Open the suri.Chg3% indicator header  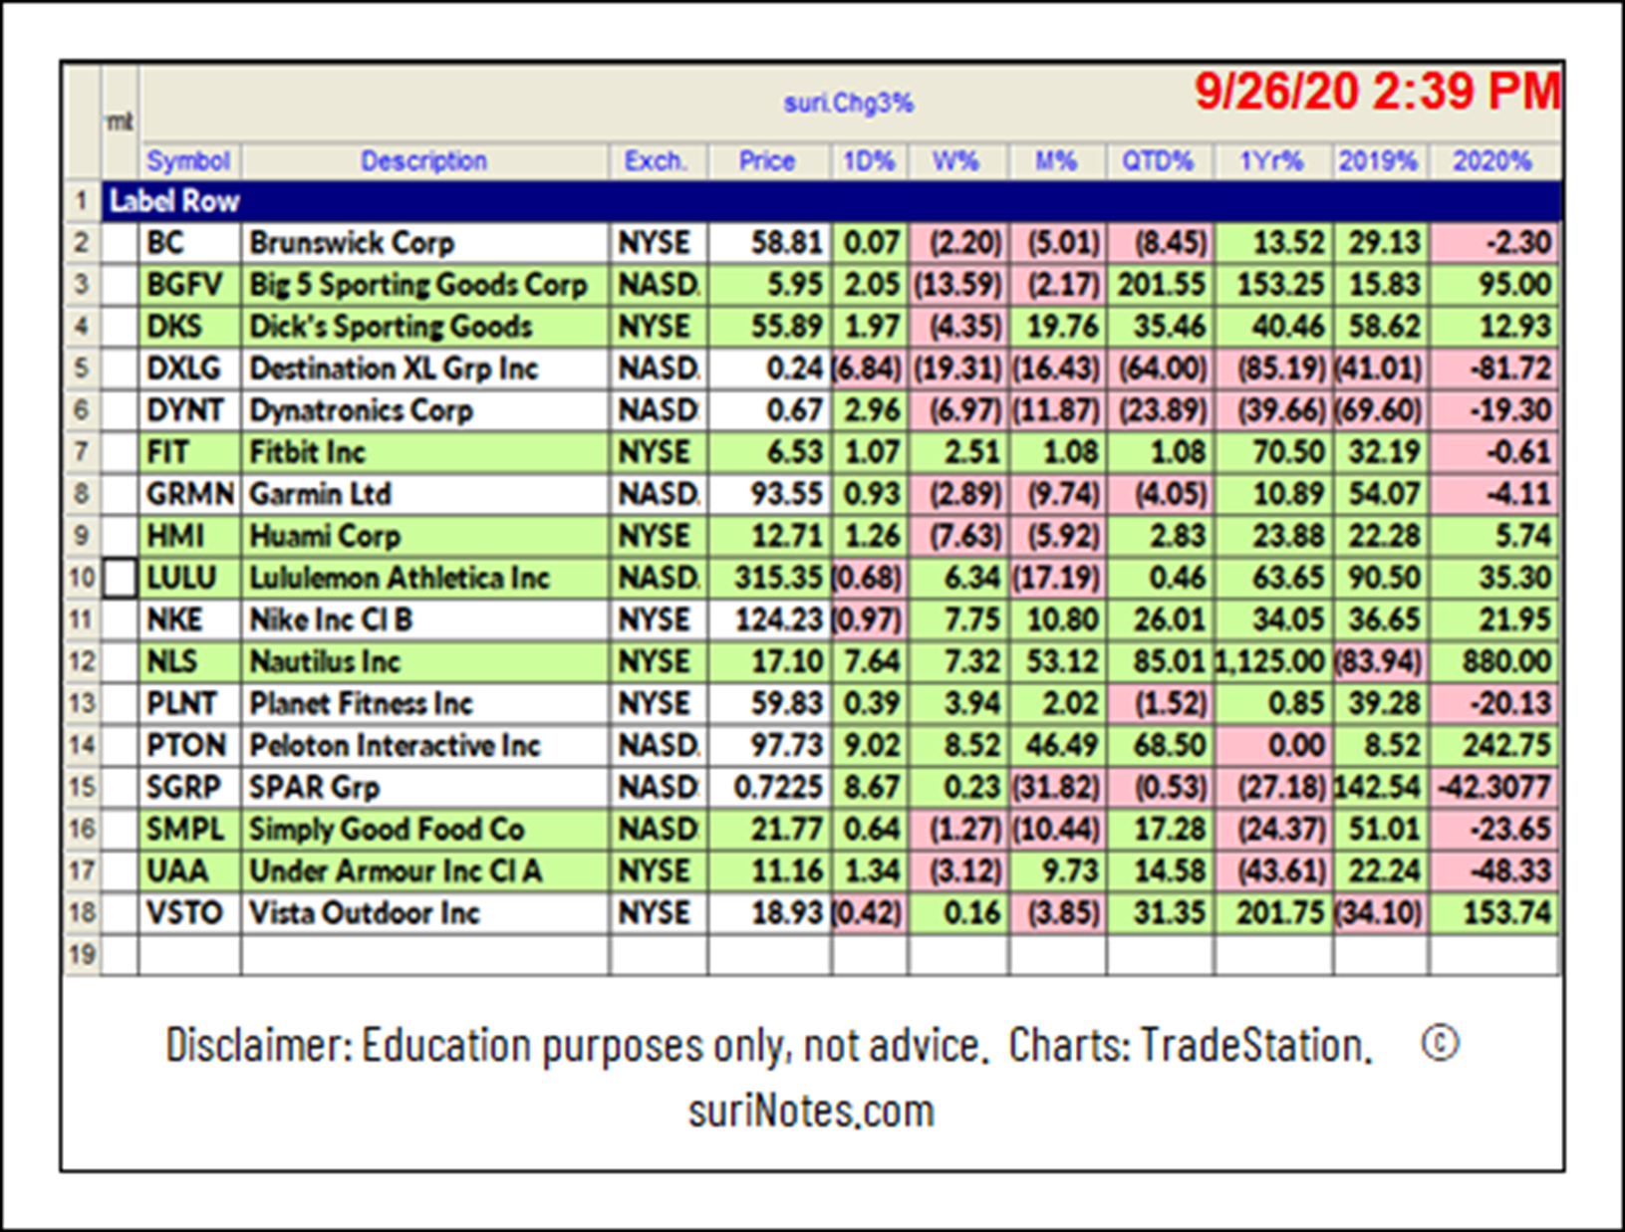coord(848,104)
